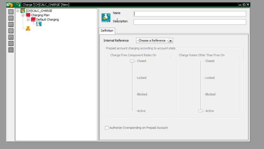Select the [CH]CALC_CHARGE tree label
The image size is (264, 149).
(39, 11)
